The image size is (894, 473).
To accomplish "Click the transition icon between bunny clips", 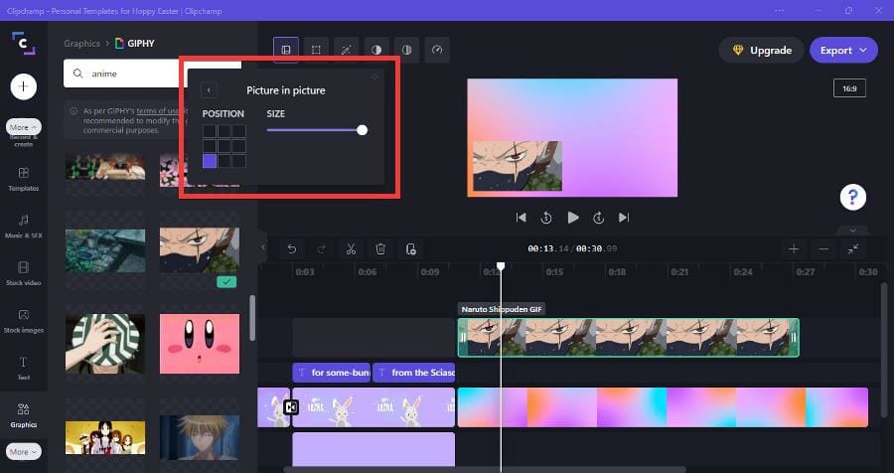I will pyautogui.click(x=291, y=407).
